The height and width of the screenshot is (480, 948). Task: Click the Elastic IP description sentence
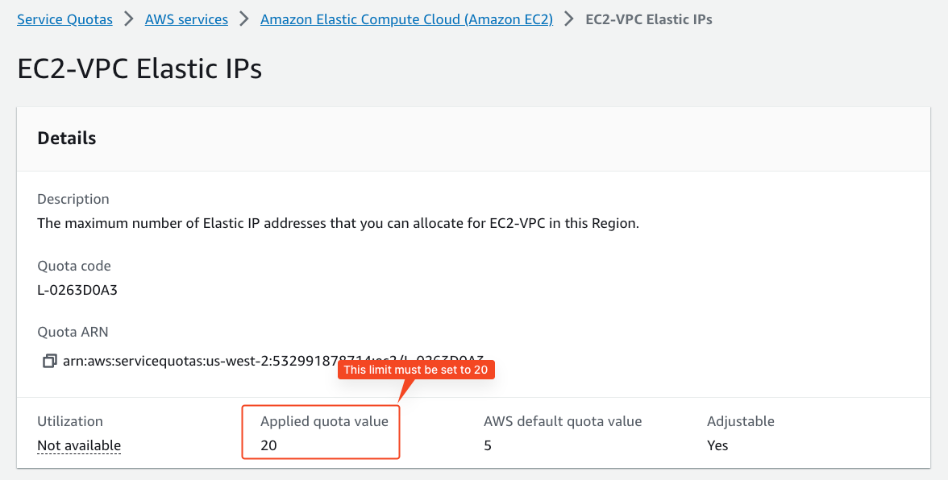[338, 223]
